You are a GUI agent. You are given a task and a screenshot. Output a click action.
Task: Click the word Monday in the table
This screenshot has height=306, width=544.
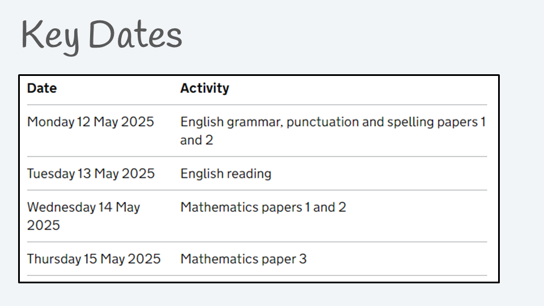[x=51, y=122]
